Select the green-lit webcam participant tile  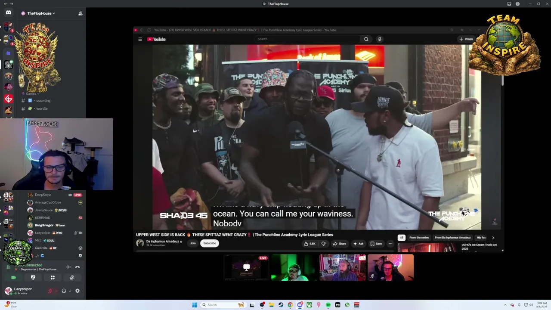(294, 267)
